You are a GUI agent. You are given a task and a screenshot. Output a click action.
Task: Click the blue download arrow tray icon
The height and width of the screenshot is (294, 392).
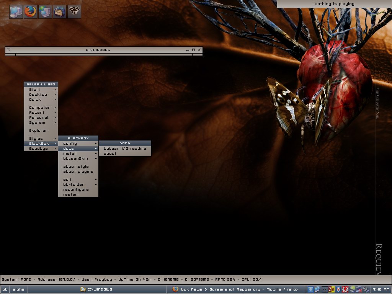310,289
